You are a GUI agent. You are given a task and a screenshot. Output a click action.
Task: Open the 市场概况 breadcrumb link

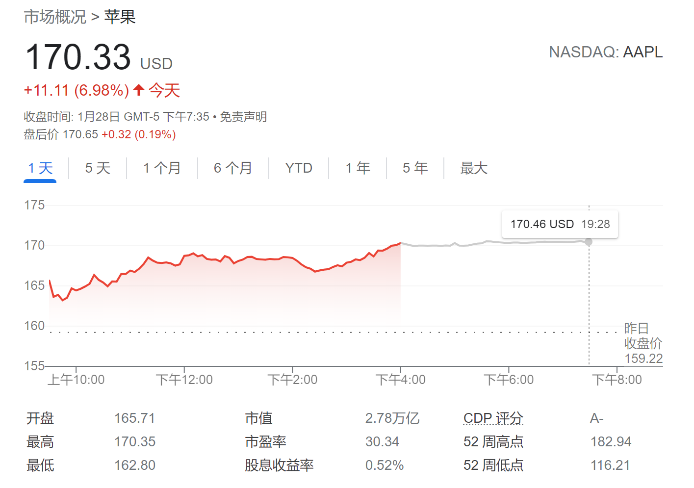[55, 17]
